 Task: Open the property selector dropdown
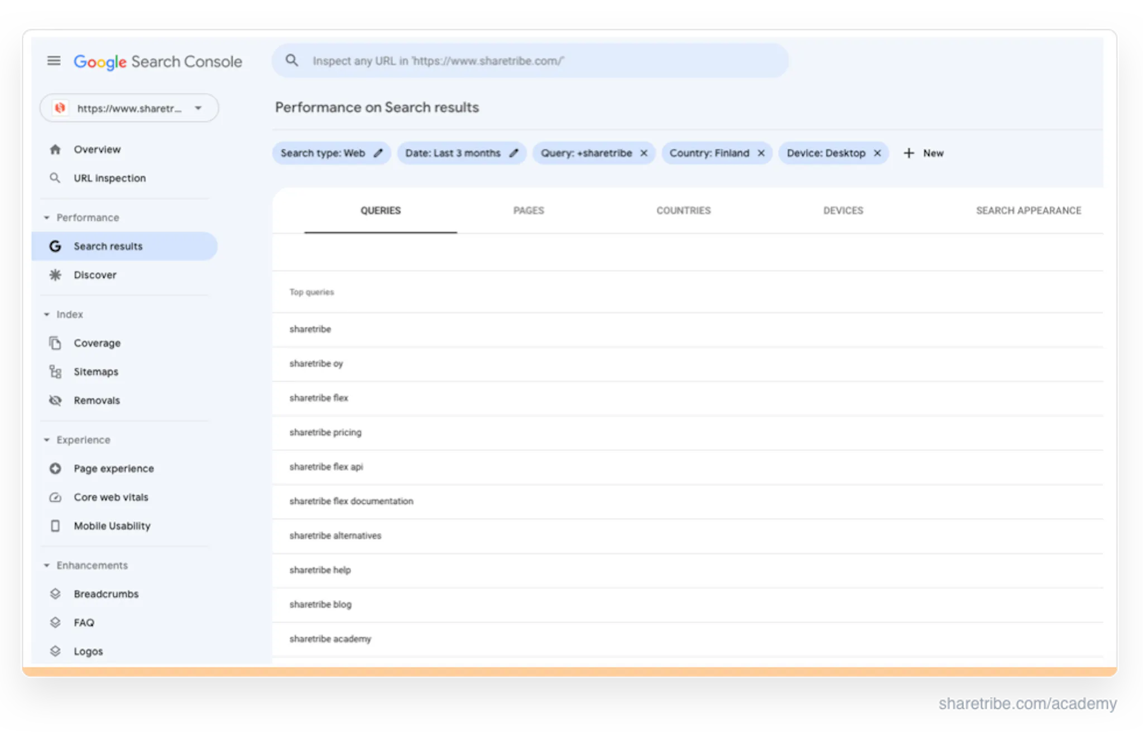pyautogui.click(x=198, y=108)
